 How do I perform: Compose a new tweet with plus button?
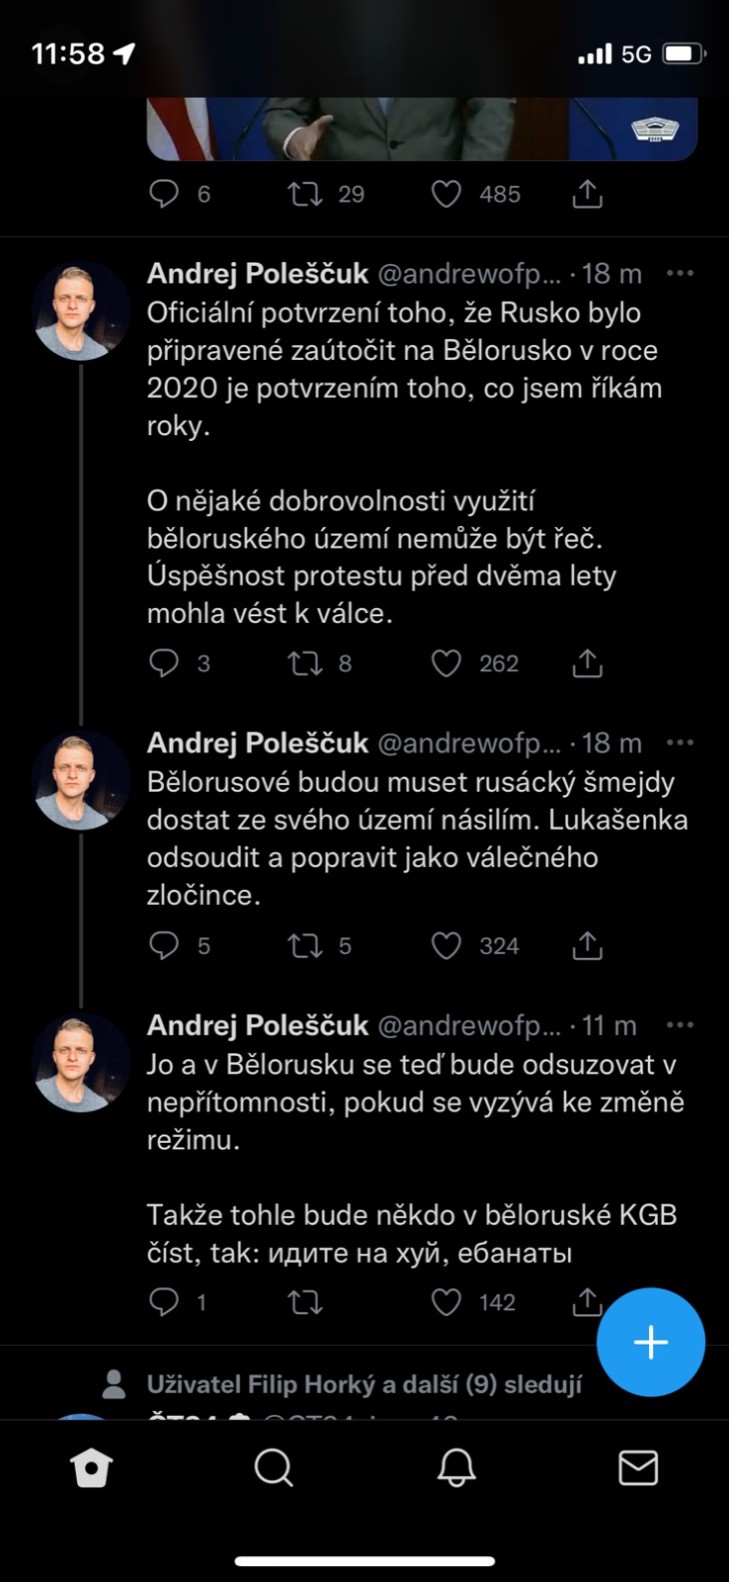[x=651, y=1342]
